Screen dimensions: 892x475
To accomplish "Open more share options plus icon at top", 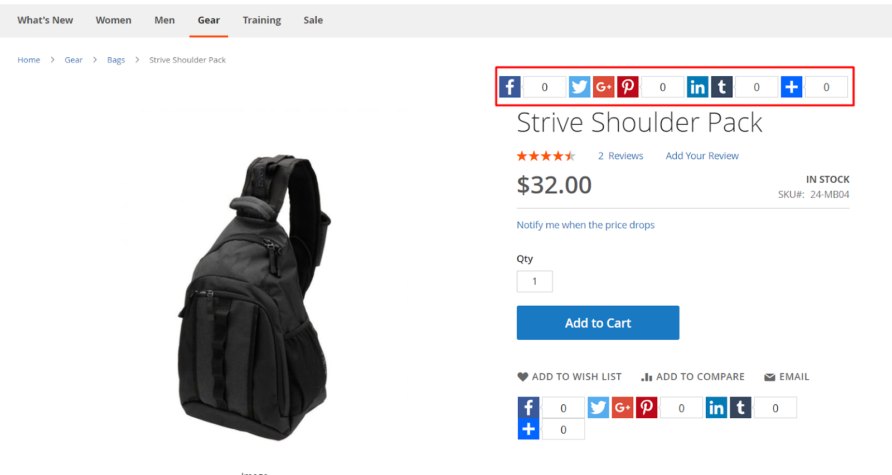I will 792,87.
